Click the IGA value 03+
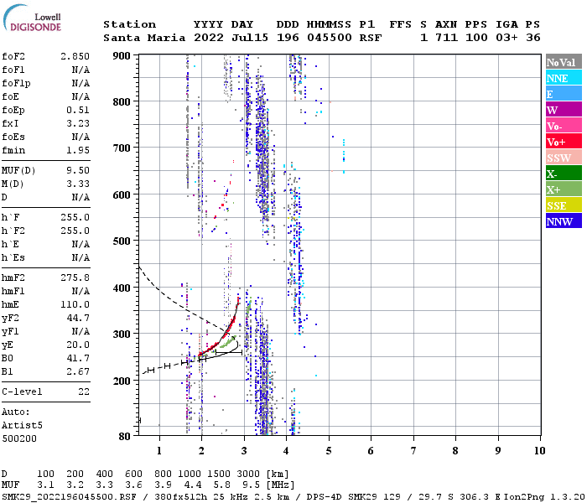Image resolution: width=587 pixels, height=503 pixels. point(506,38)
